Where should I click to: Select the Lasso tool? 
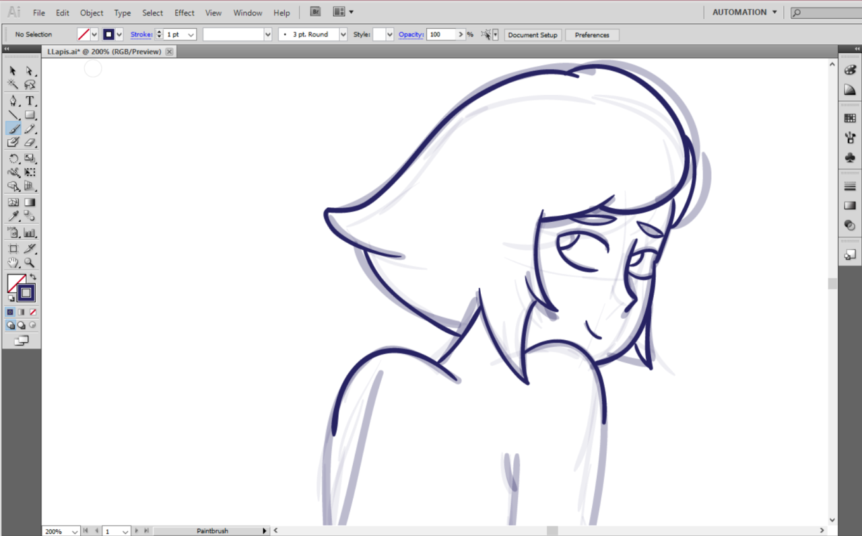30,85
